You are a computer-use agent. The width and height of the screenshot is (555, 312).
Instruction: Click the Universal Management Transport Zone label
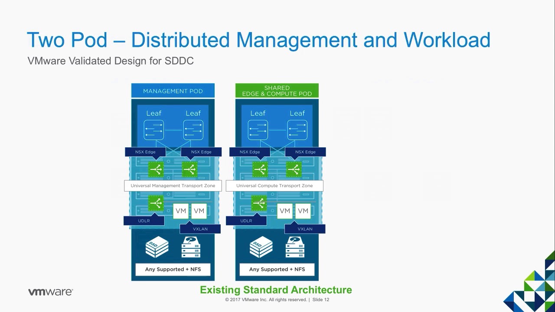click(173, 186)
